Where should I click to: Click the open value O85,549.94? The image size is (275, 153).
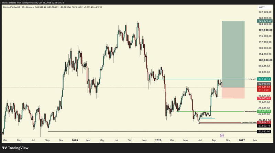[41, 7]
